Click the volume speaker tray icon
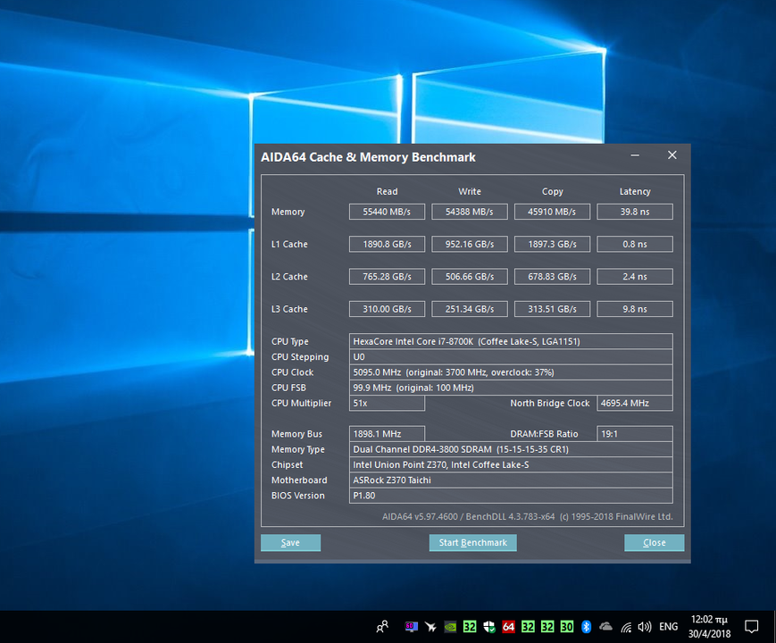Screen dimensions: 776x643 pyautogui.click(x=645, y=627)
